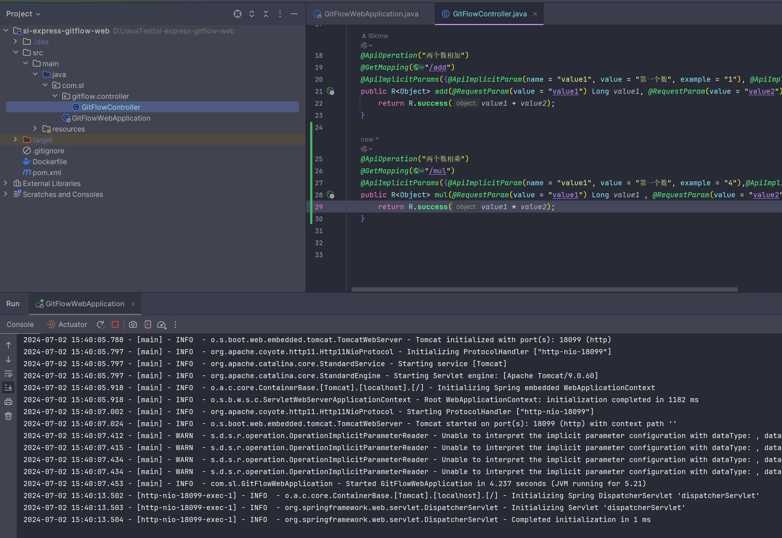Click the expand all icon in Project panel

click(x=252, y=14)
